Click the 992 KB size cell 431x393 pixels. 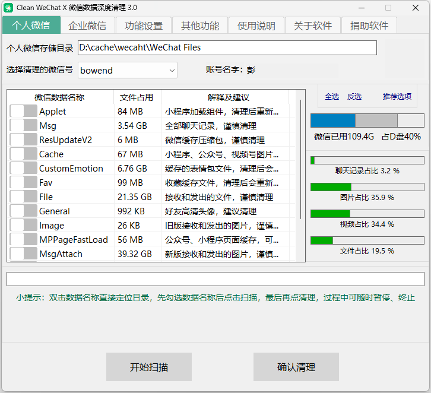[131, 211]
